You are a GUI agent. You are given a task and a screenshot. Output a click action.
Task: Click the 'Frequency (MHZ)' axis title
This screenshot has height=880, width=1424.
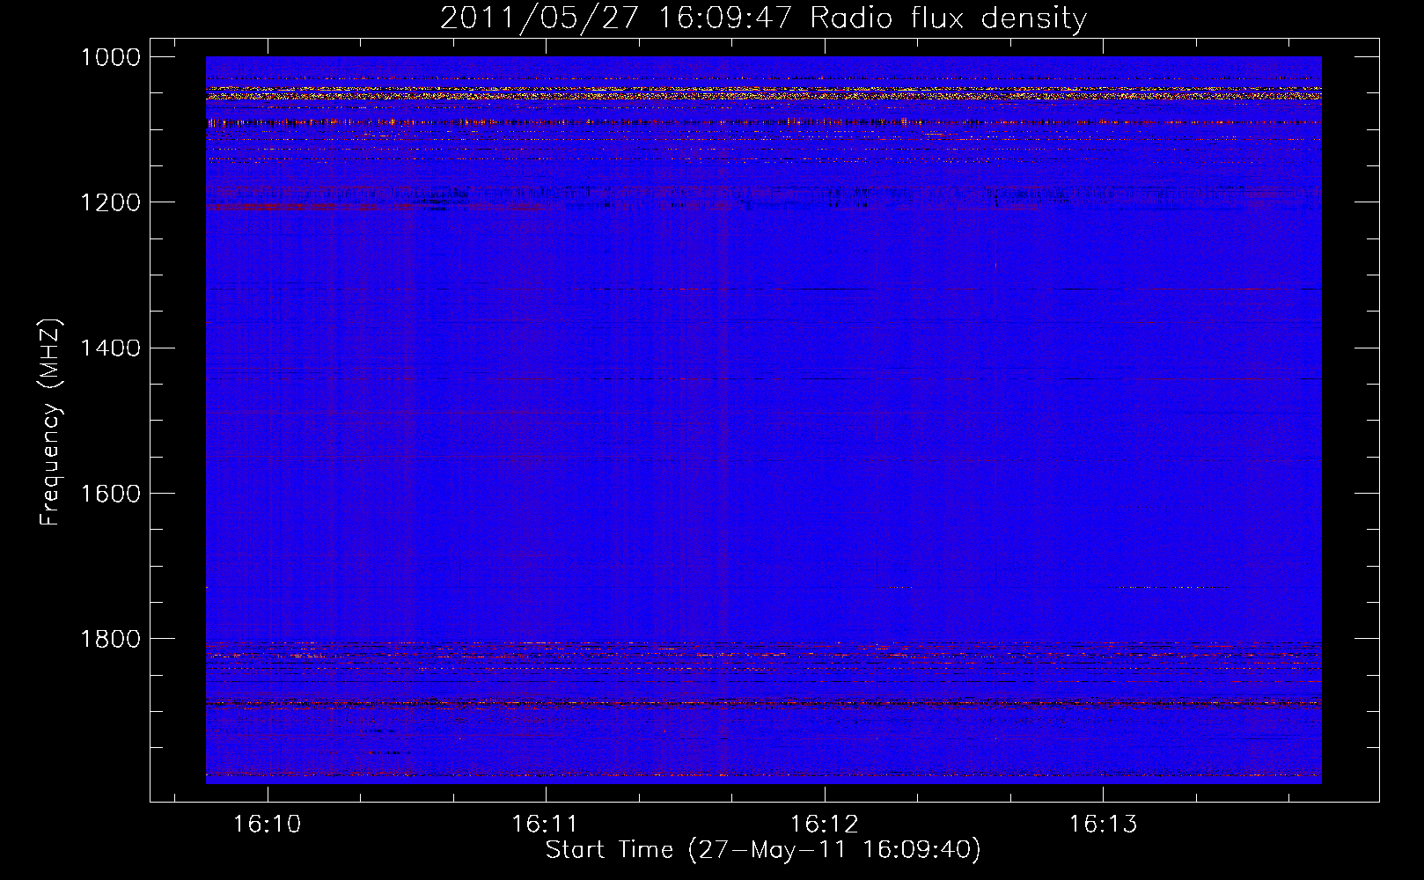tap(51, 422)
